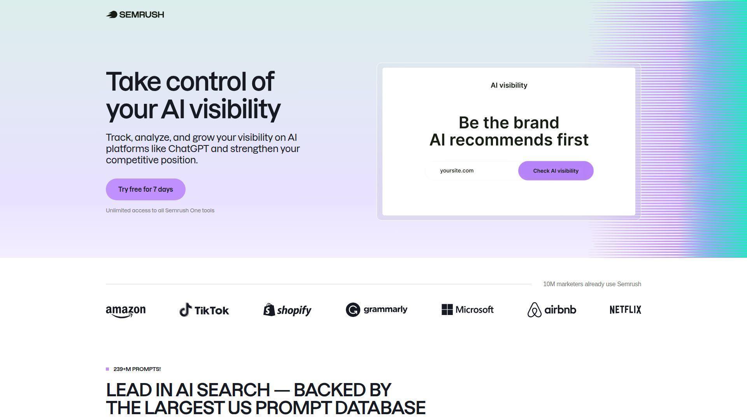
Task: Click the Airbnb symbol icon
Action: coord(534,310)
